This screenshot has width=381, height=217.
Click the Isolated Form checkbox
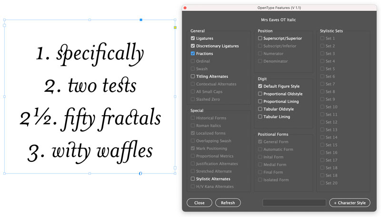260,179
